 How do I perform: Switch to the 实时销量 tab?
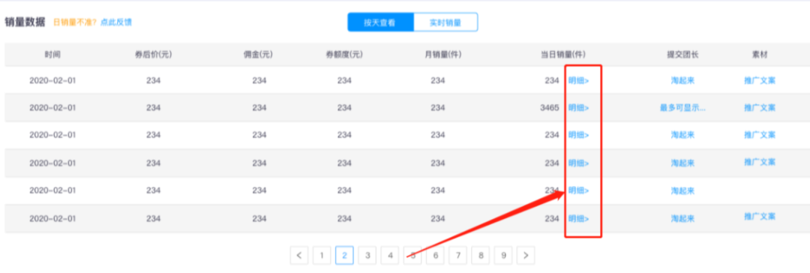445,22
